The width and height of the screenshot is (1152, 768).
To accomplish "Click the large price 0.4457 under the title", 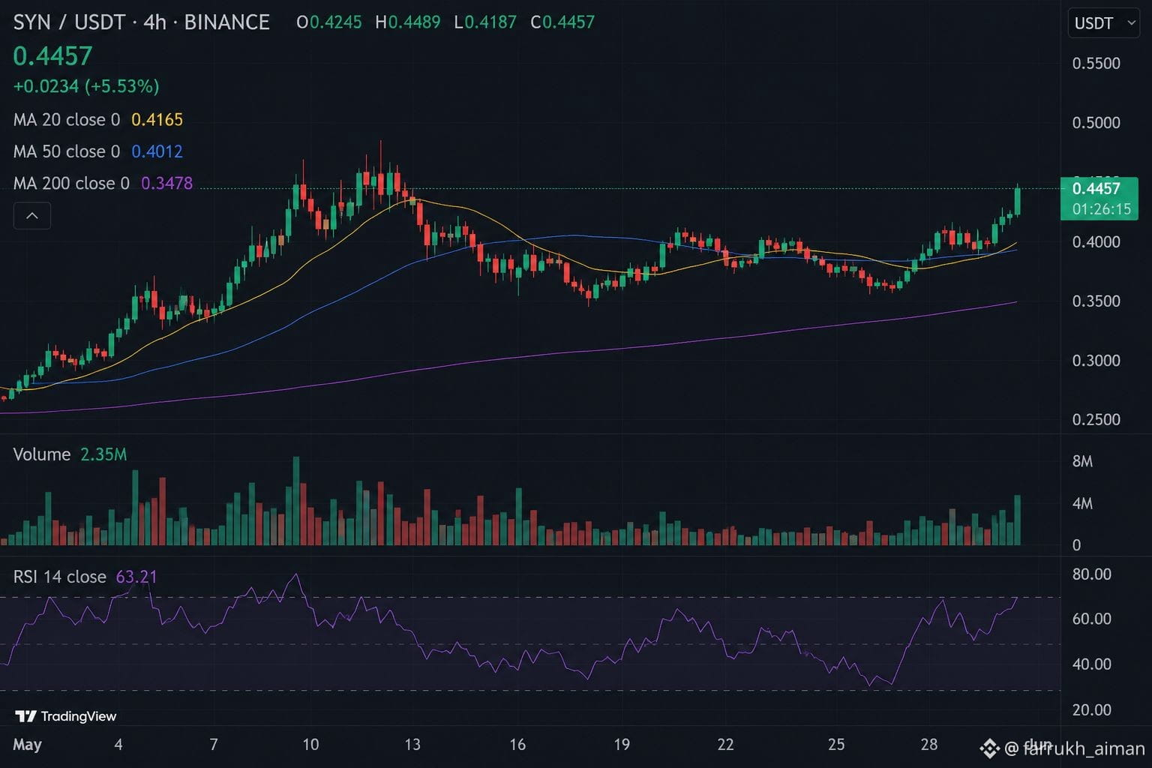I will [52, 56].
